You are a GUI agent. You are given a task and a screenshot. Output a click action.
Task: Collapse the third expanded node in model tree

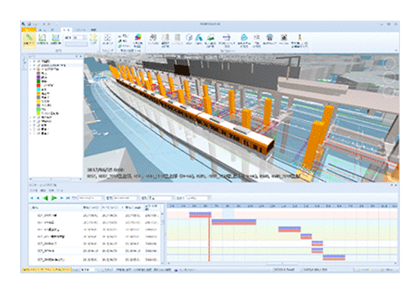coord(29,70)
